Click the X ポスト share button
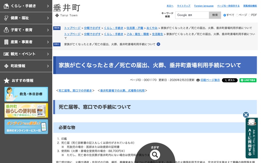The height and width of the screenshot is (163, 261). pos(230,80)
